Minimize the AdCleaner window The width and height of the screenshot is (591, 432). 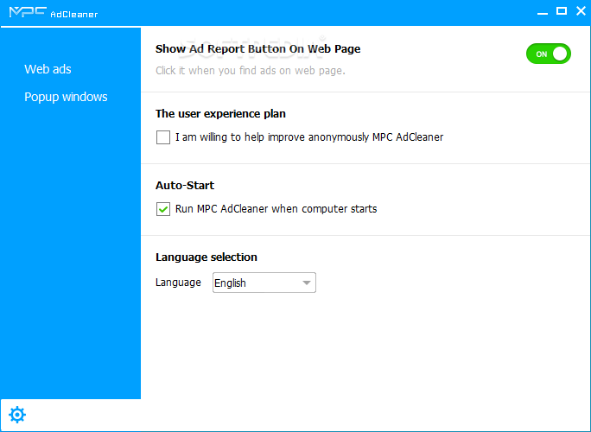pyautogui.click(x=543, y=12)
